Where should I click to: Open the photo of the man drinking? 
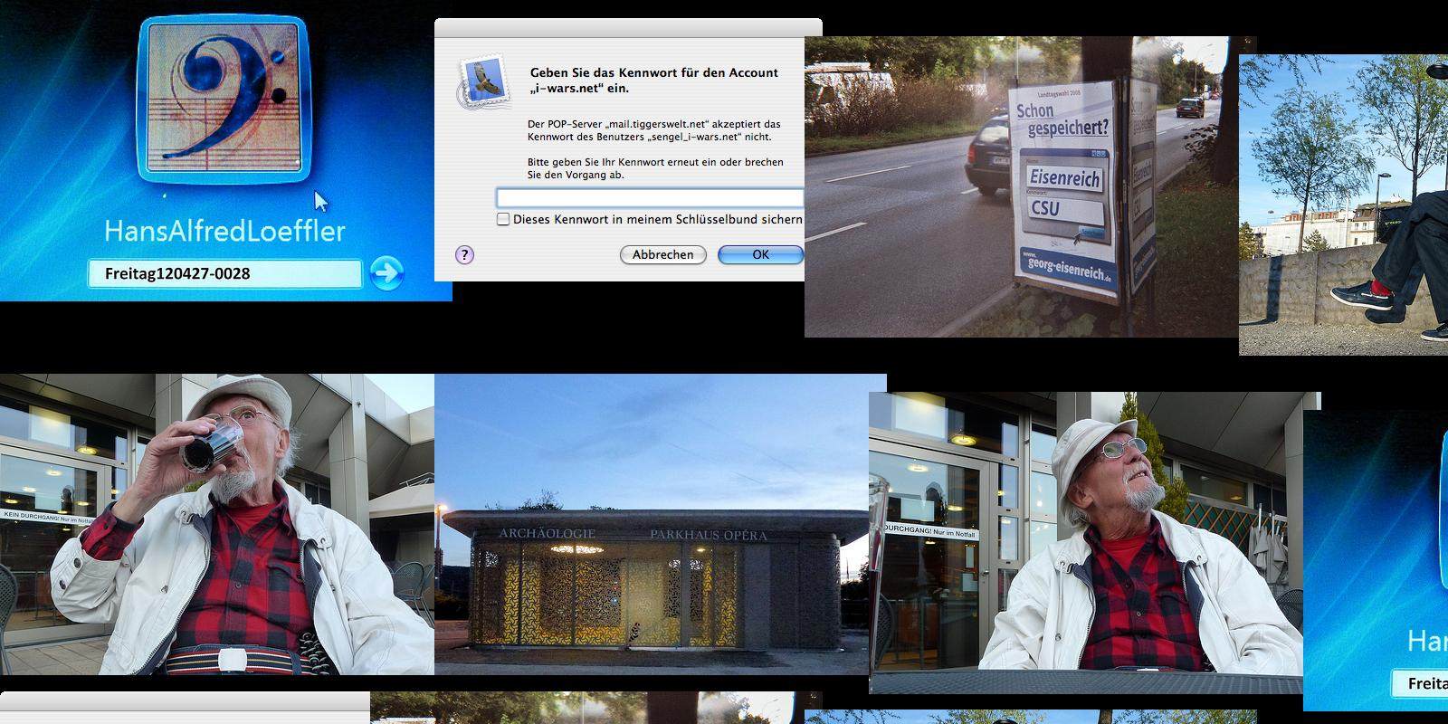tap(217, 524)
